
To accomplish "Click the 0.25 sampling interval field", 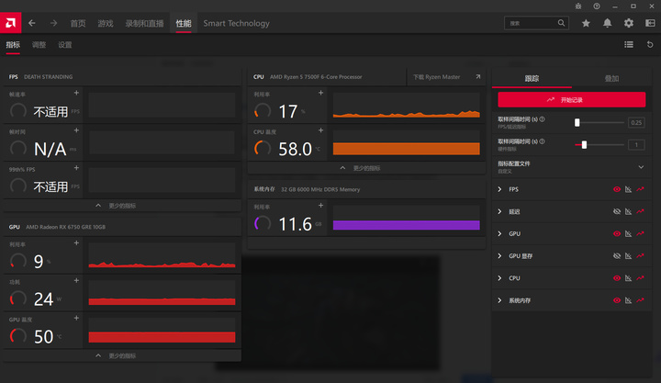I will tap(636, 122).
